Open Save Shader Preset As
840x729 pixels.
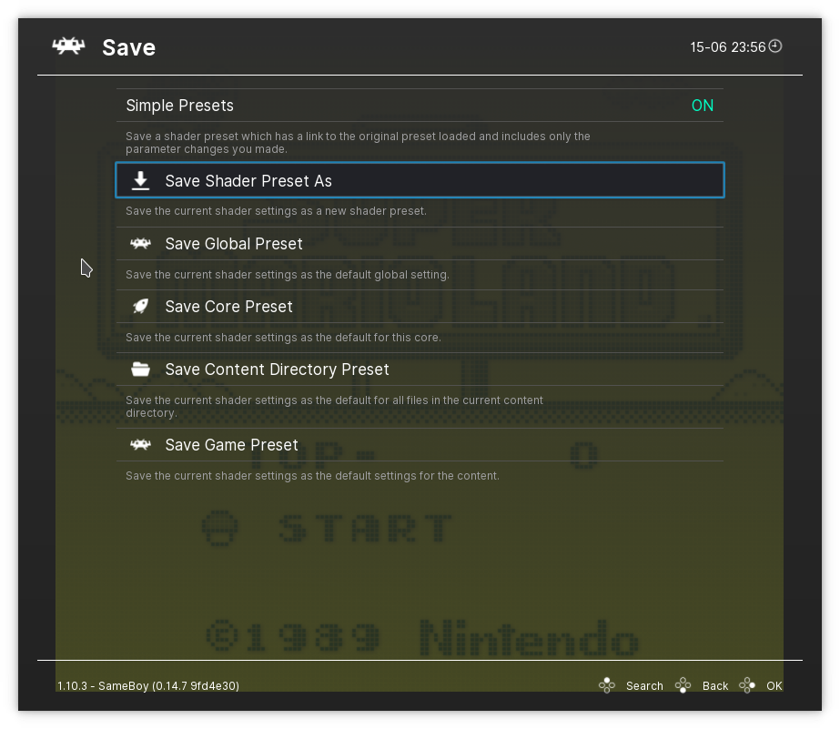click(248, 181)
